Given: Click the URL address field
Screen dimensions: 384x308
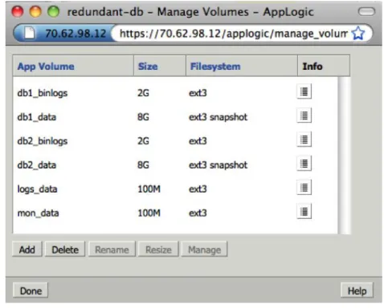Looking at the screenshot, I should pos(233,34).
